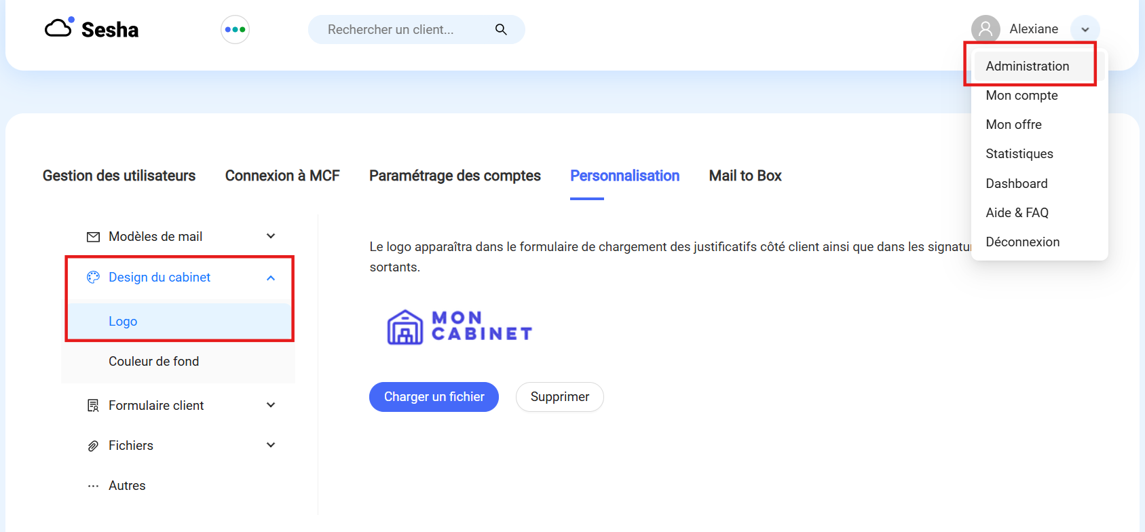Switch to the Gestion des utilisateurs tab

coord(119,176)
